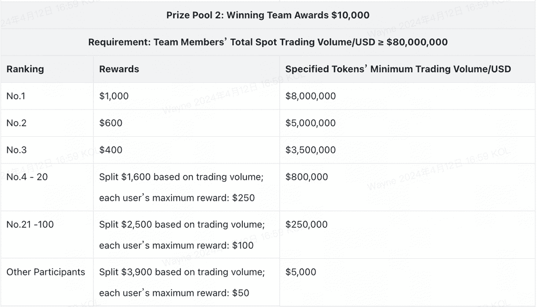Select the Split $3,900 reward text
The width and height of the screenshot is (537, 307).
181,272
